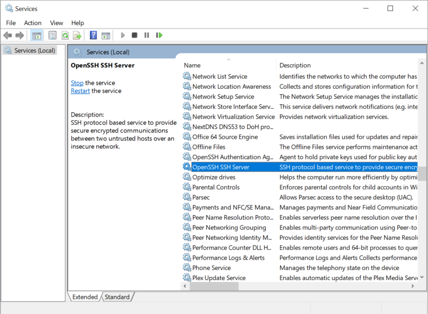
Task: Click the Restart Service toolbar icon
Action: pos(159,35)
